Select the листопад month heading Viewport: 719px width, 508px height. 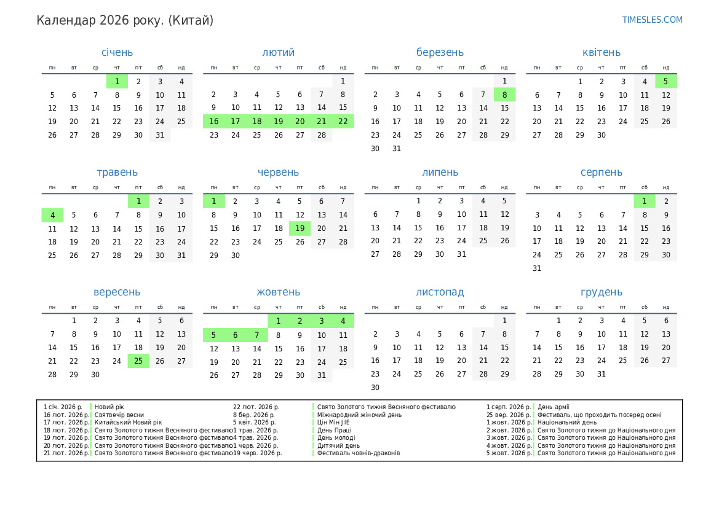tap(440, 292)
